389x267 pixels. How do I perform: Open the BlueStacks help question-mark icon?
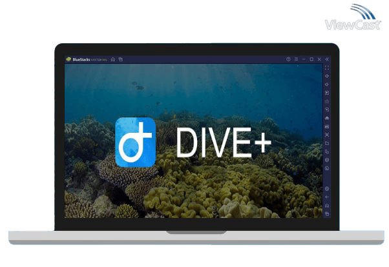coord(288,59)
